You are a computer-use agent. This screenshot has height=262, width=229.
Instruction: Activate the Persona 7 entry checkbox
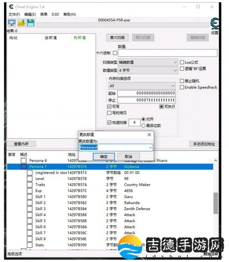pyautogui.click(x=23, y=167)
